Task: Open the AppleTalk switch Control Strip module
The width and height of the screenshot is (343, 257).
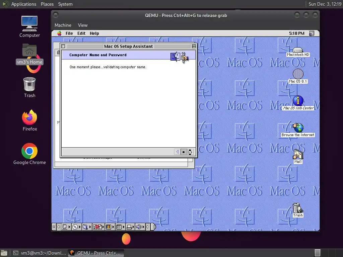Action: [x=66, y=227]
